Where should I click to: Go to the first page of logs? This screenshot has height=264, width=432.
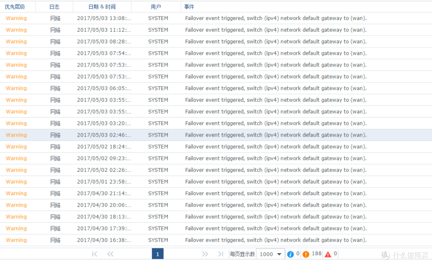[x=94, y=254]
